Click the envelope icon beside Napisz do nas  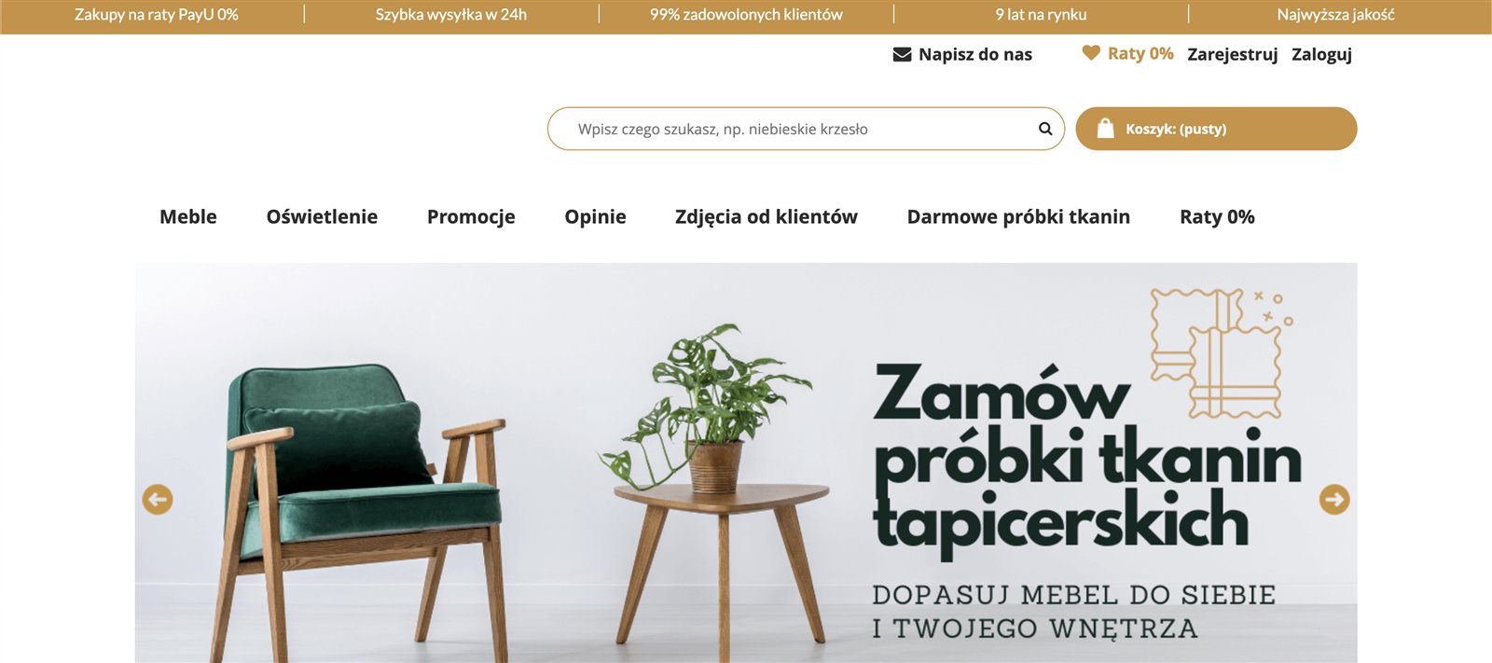pos(902,54)
